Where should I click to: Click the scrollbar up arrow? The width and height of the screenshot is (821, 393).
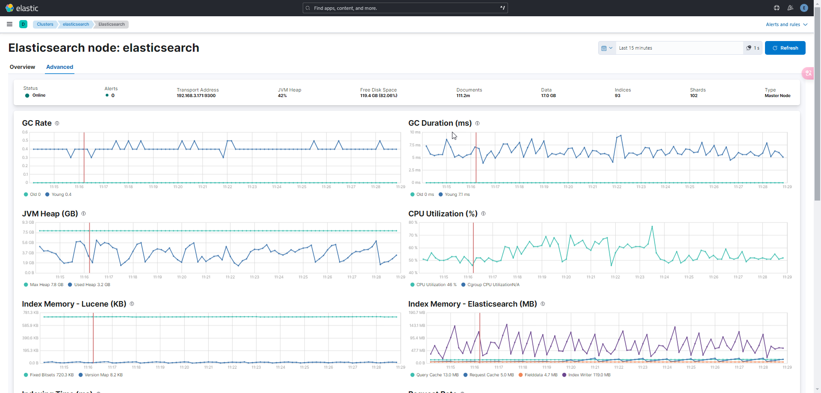coord(817,3)
